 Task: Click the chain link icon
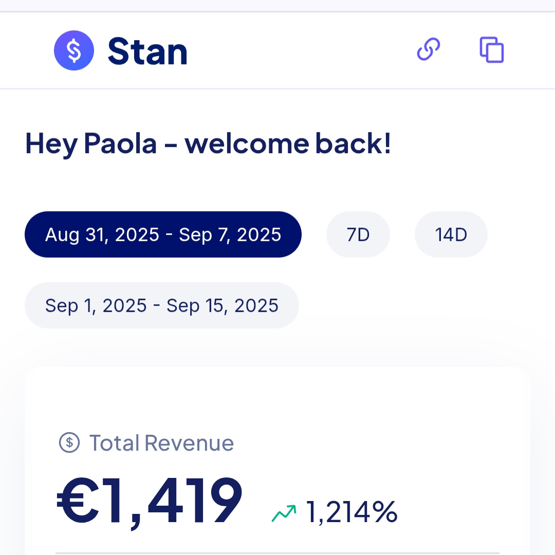(429, 50)
